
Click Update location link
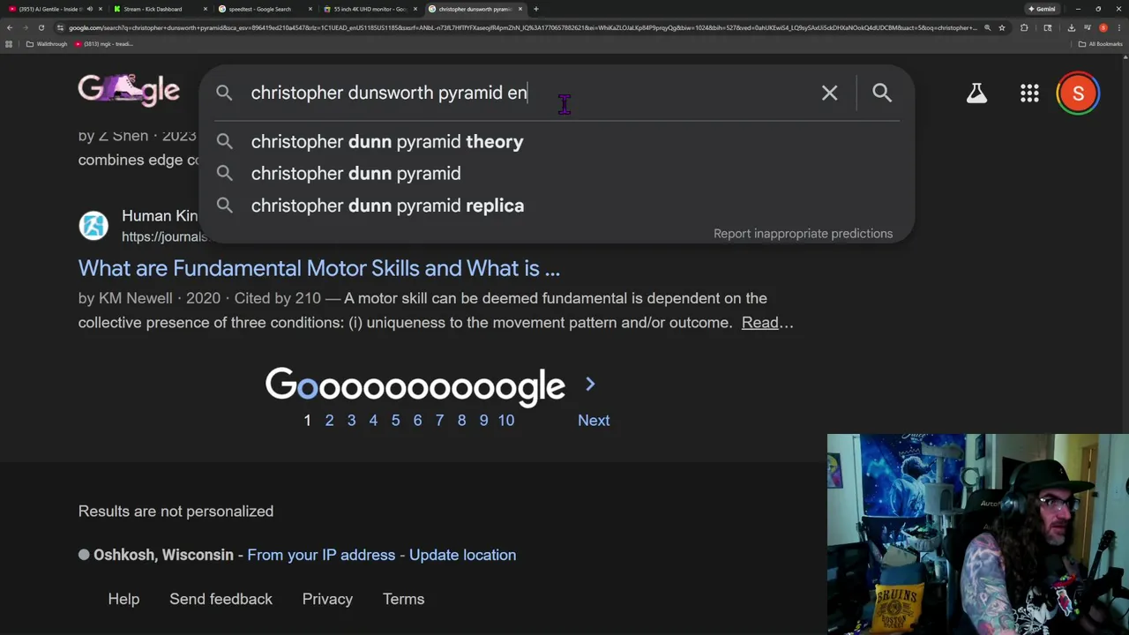pos(462,555)
